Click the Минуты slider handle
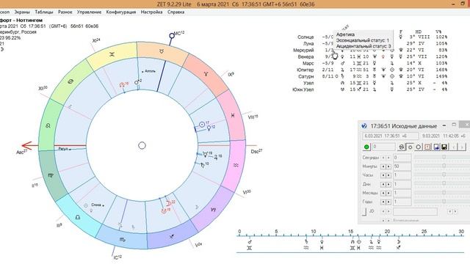The height and width of the screenshot is (264, 470). point(444,166)
